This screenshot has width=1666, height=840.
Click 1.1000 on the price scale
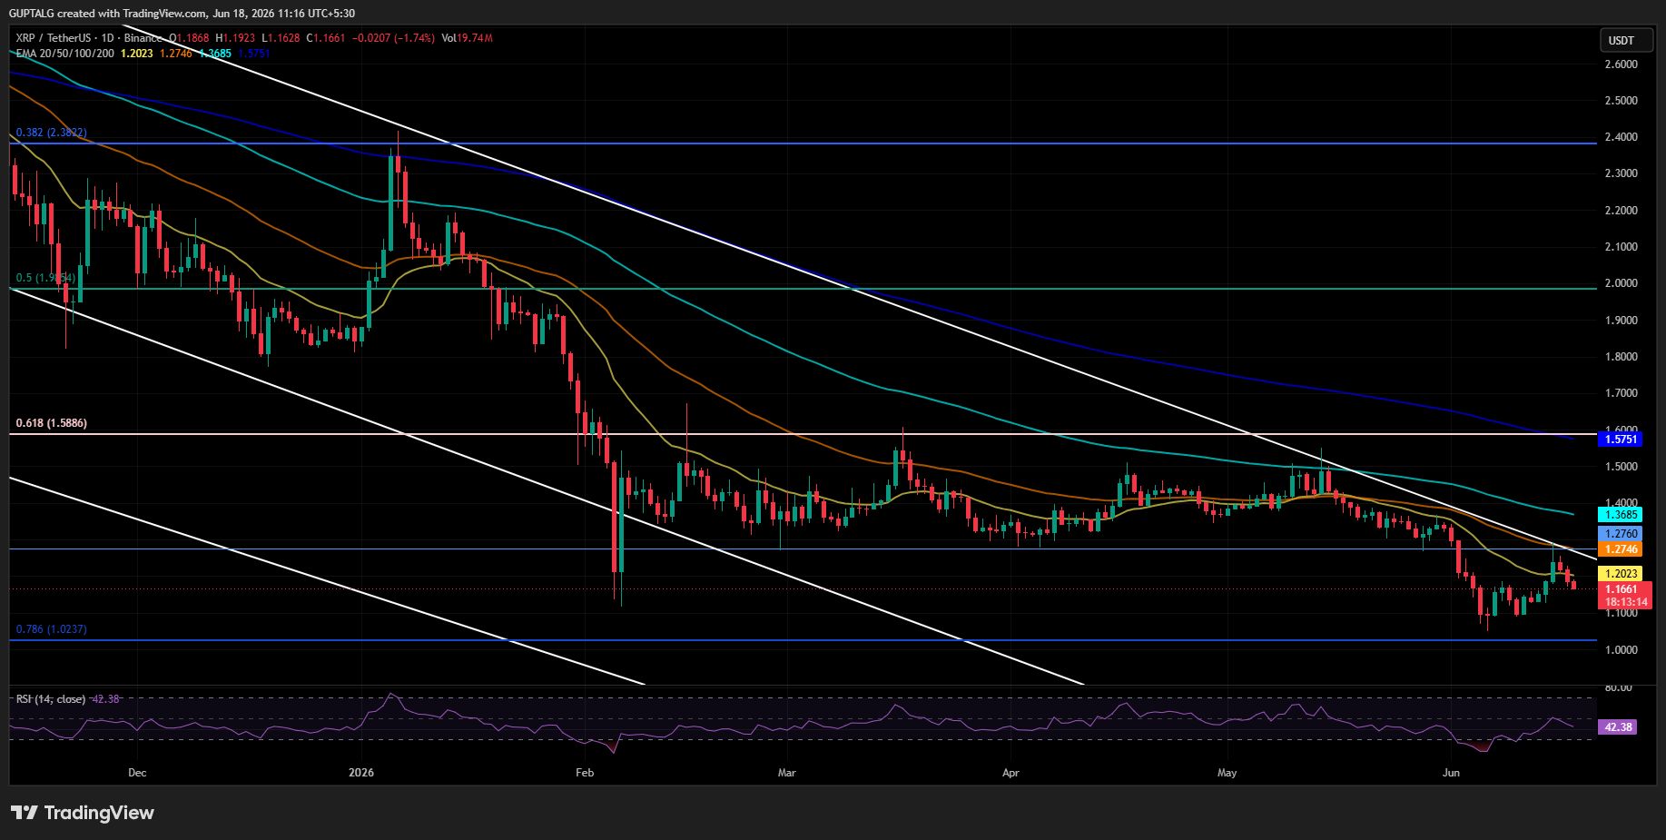pos(1622,613)
